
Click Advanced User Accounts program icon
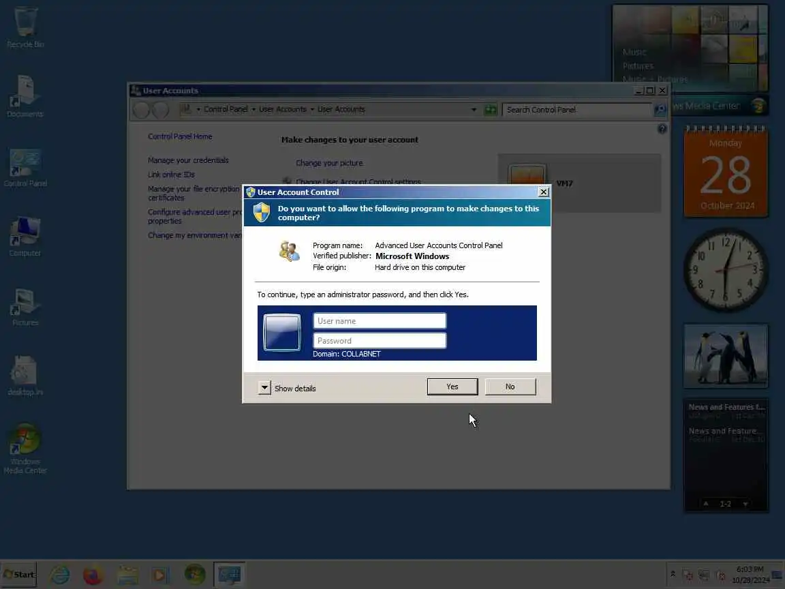[290, 251]
